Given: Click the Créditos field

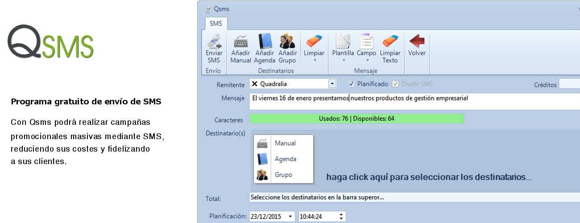Looking at the screenshot, I should [570, 84].
